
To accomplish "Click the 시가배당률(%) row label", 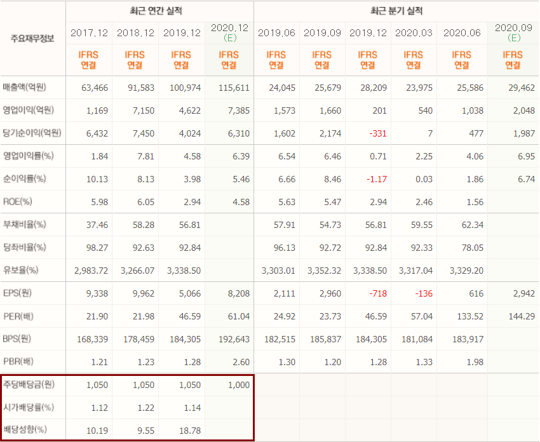I will tap(29, 407).
